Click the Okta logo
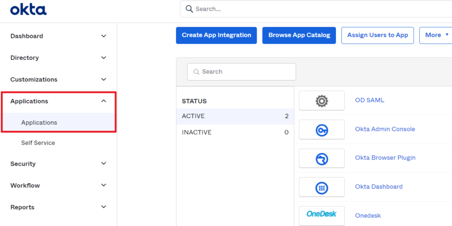 28,10
